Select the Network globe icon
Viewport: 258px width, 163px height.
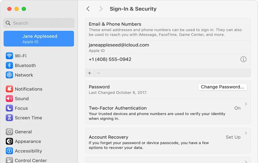tap(10, 75)
